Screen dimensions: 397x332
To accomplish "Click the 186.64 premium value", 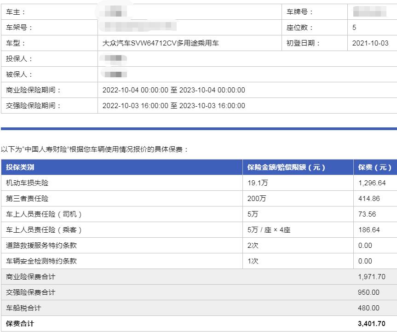I will (x=369, y=230).
